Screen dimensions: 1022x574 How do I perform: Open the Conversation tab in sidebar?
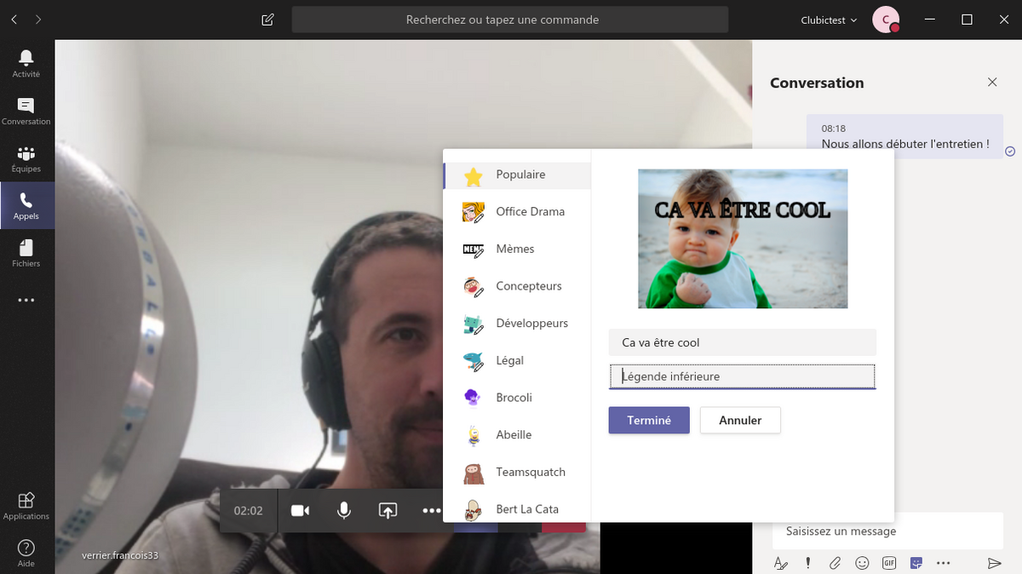pyautogui.click(x=26, y=111)
